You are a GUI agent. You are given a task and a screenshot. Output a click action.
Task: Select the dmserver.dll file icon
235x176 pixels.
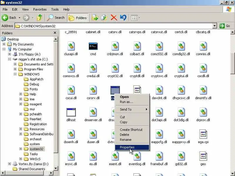click(x=93, y=112)
